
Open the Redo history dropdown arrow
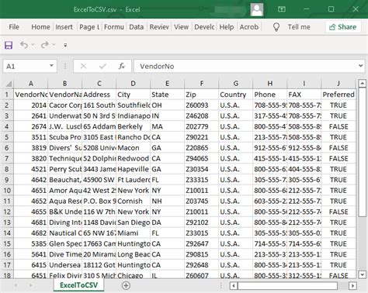pyautogui.click(x=54, y=45)
